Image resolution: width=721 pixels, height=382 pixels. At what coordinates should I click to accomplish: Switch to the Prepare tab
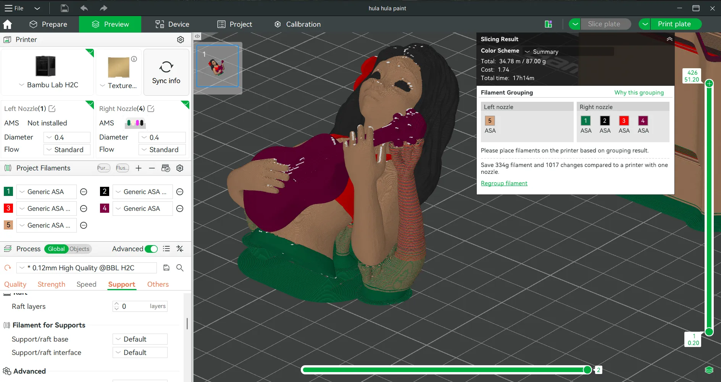[48, 24]
